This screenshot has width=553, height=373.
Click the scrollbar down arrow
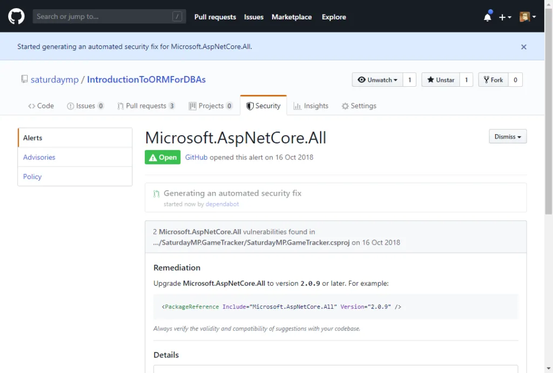[549, 369]
